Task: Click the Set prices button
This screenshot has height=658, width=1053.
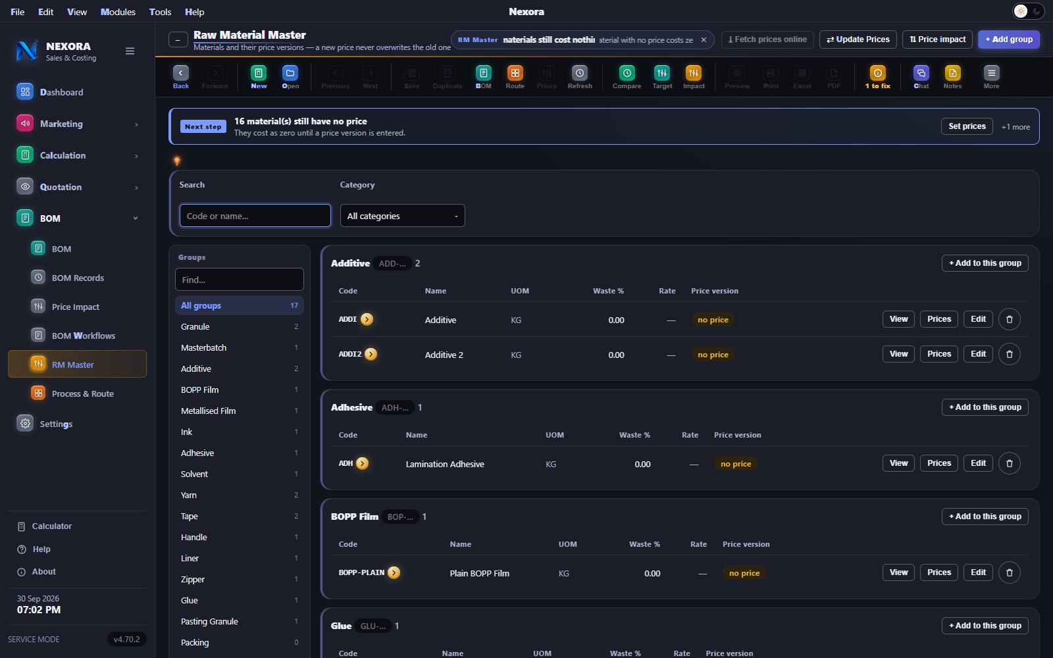Action: [967, 126]
